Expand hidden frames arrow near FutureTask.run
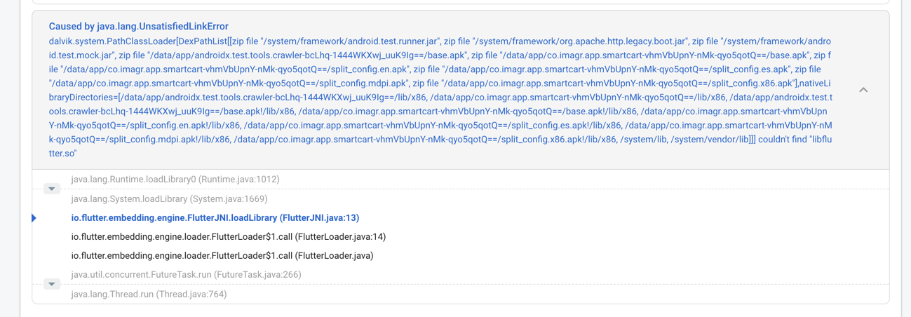911x317 pixels. [52, 284]
